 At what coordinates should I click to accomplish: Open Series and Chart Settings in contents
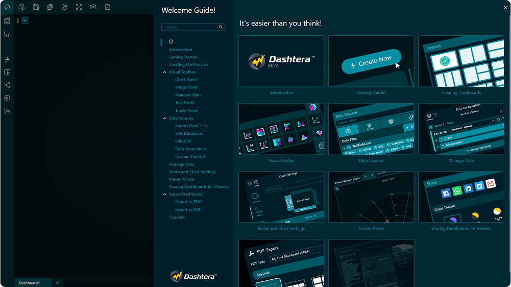tap(192, 172)
